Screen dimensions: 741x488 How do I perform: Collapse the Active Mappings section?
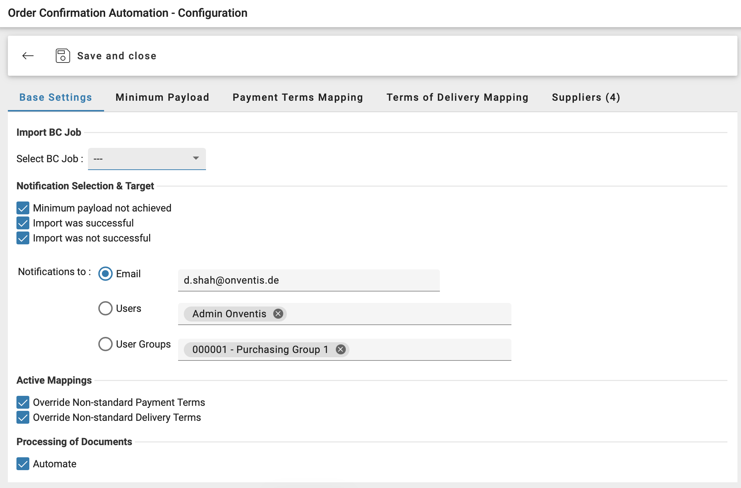(x=54, y=380)
